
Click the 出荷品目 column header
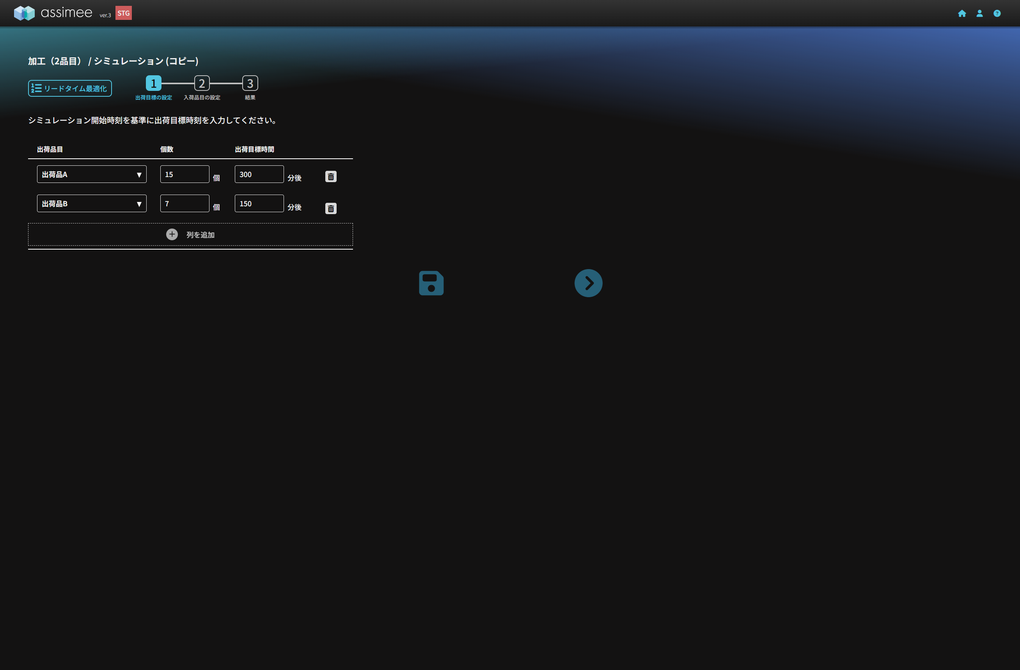[x=50, y=149]
